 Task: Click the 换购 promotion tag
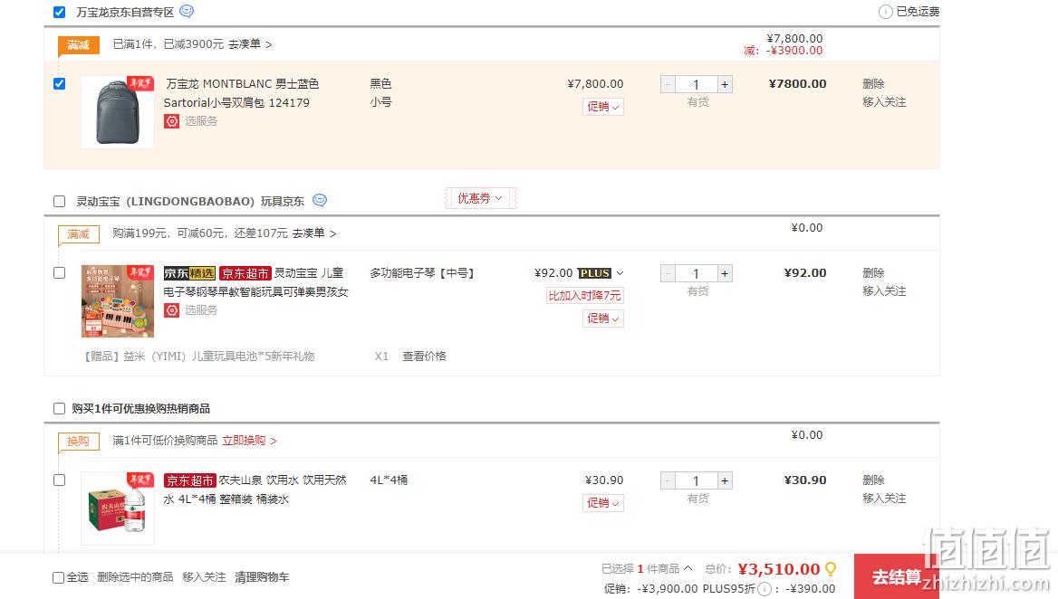coord(78,442)
